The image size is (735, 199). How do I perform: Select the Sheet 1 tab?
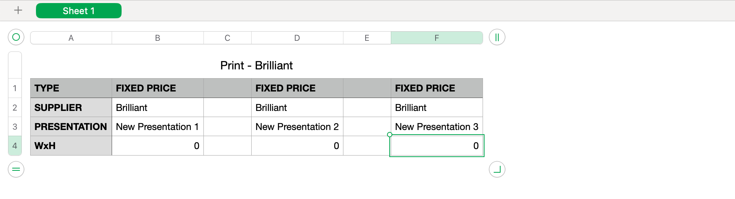[x=78, y=11]
